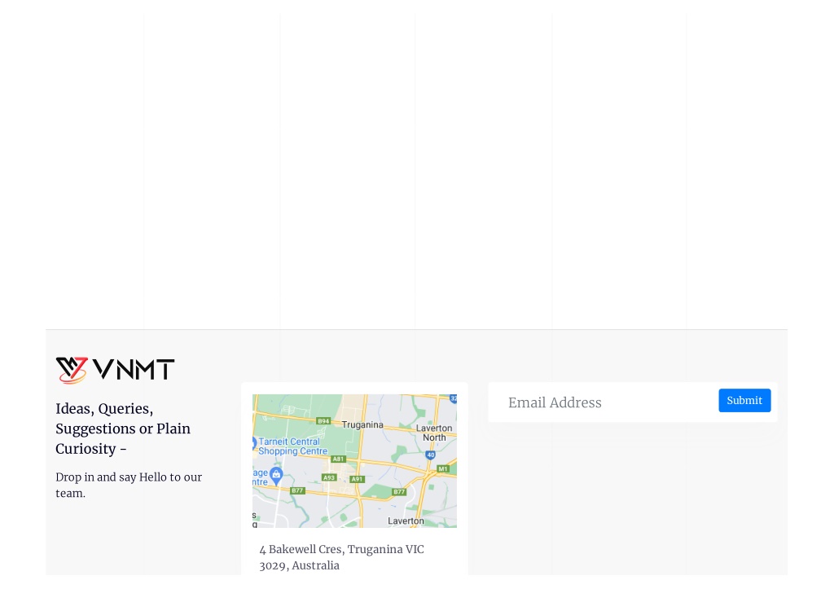Click the 'Drop in and say Hello' text
The width and height of the screenshot is (834, 589).
pyautogui.click(x=129, y=485)
